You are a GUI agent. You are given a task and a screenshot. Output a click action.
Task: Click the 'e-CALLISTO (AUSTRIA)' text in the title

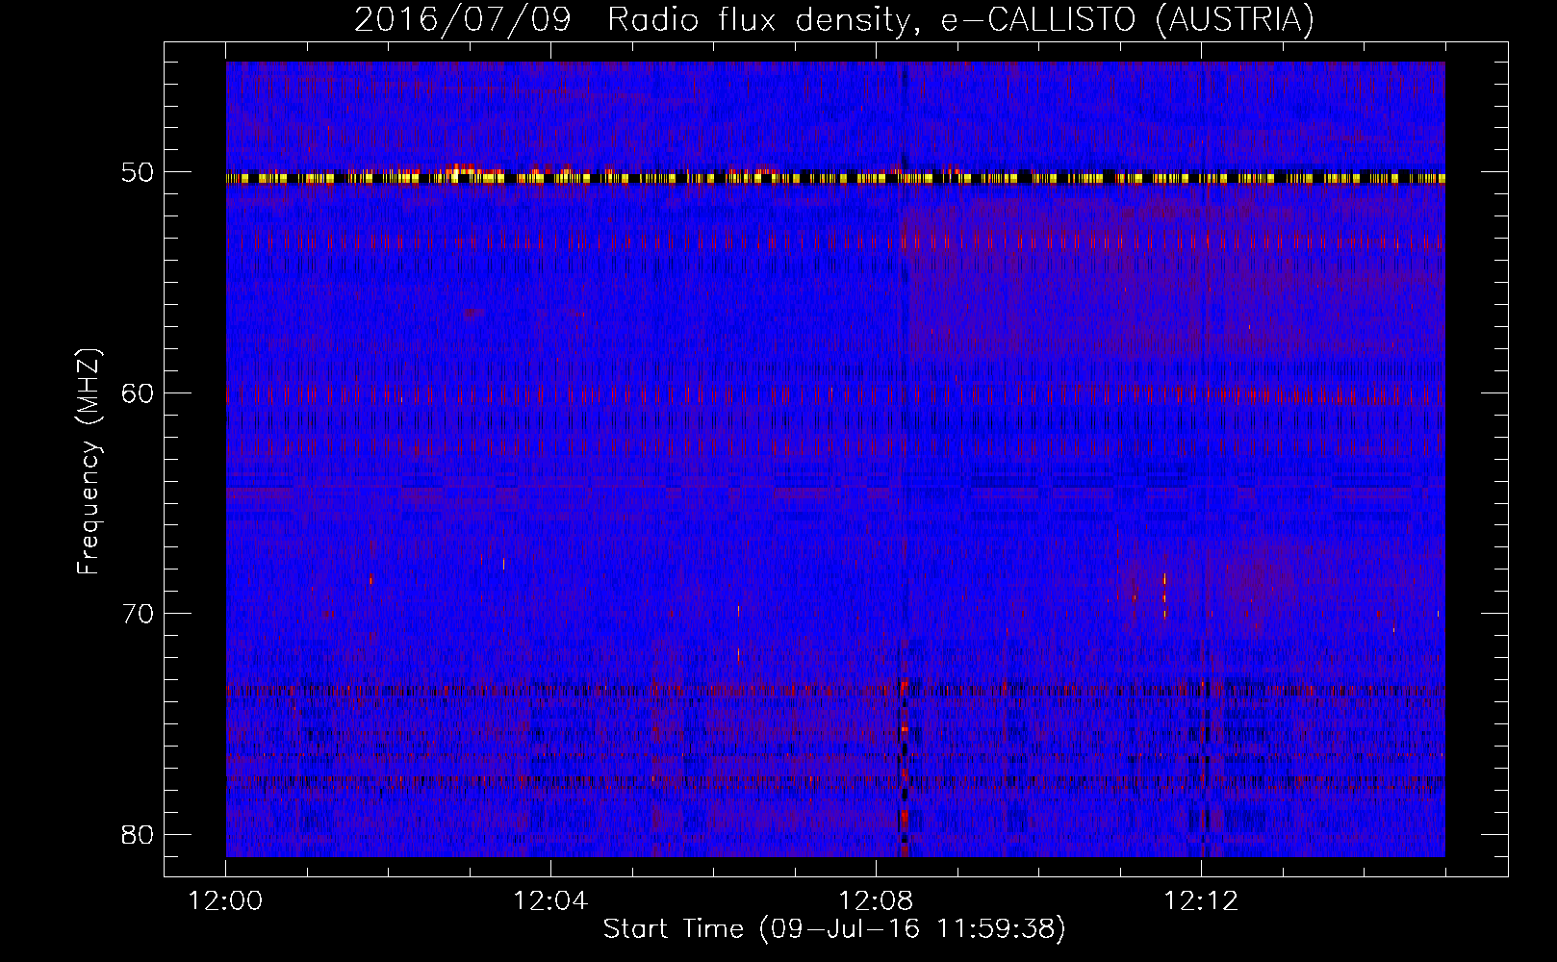pos(1127,19)
